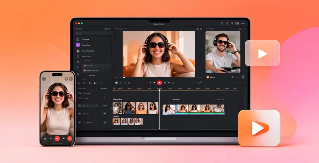Click the export icon right of transport controls
319x163 pixels.
point(194,83)
